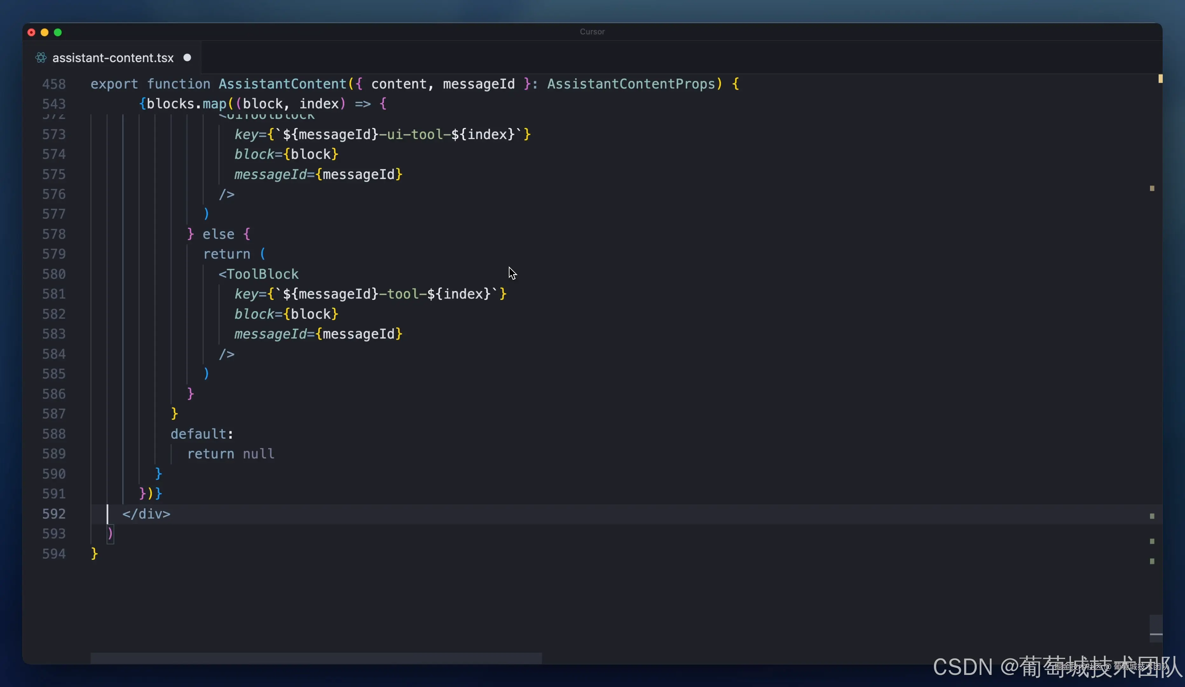Close the Cursor window with red button
The image size is (1185, 687).
click(x=31, y=32)
